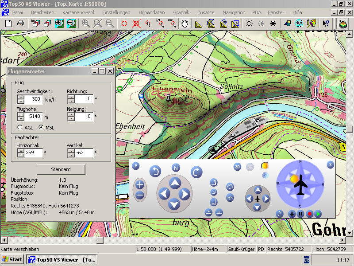Click the vertical scrollbar up arrow

350,35
